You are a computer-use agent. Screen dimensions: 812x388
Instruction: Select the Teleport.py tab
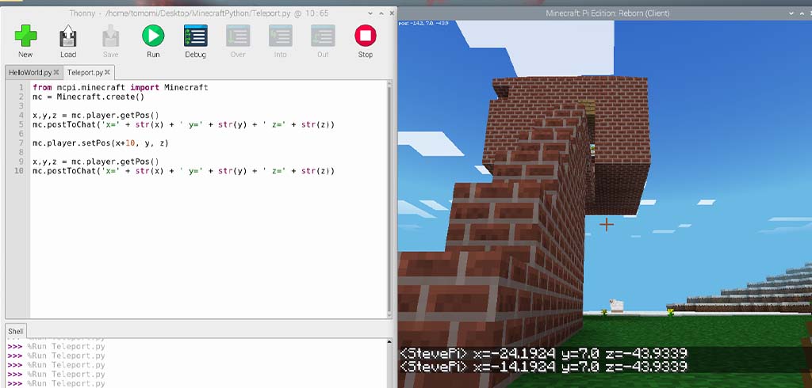86,72
